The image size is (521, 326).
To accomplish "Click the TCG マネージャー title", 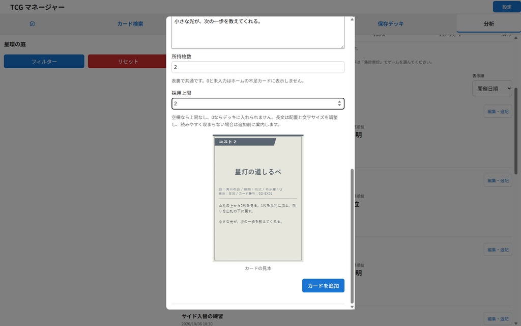I will point(37,7).
